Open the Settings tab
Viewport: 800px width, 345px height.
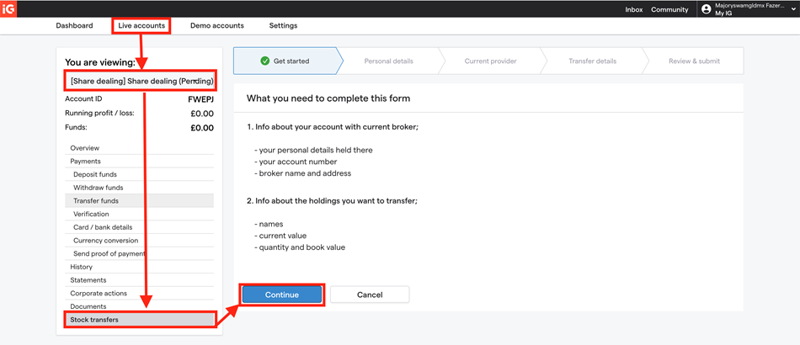point(283,25)
